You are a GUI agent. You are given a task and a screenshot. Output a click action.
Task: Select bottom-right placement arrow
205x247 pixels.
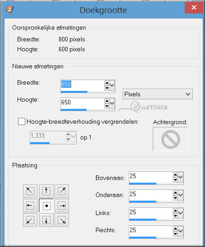coord(62,220)
